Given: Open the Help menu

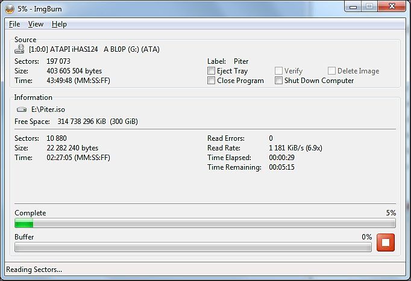Looking at the screenshot, I should pos(59,24).
